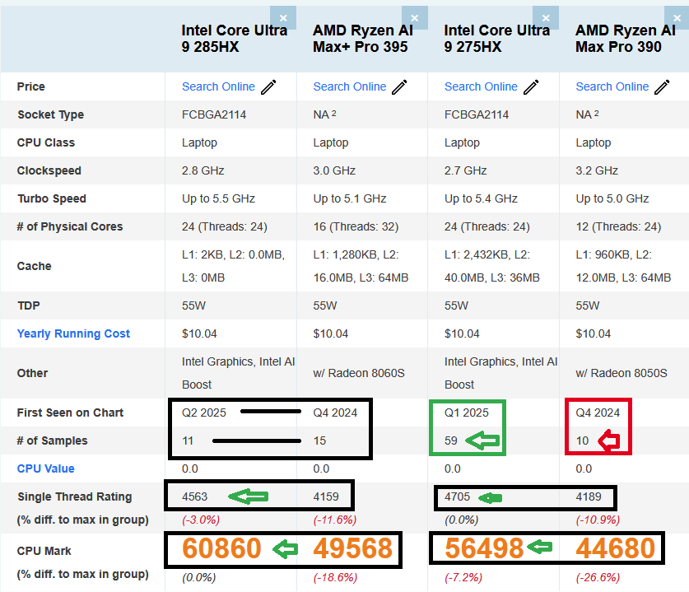Select the 16 (Threads: 32) cores value
Viewport: 689px width, 592px height.
pyautogui.click(x=356, y=226)
